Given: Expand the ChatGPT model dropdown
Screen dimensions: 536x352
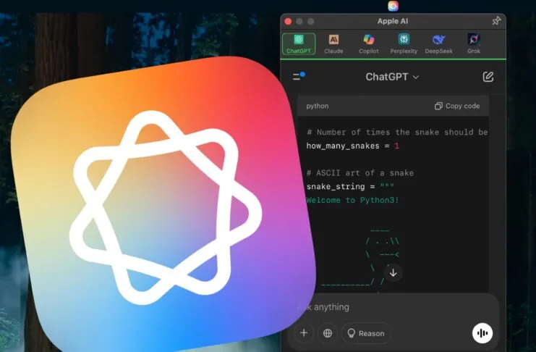Looking at the screenshot, I should pyautogui.click(x=392, y=77).
